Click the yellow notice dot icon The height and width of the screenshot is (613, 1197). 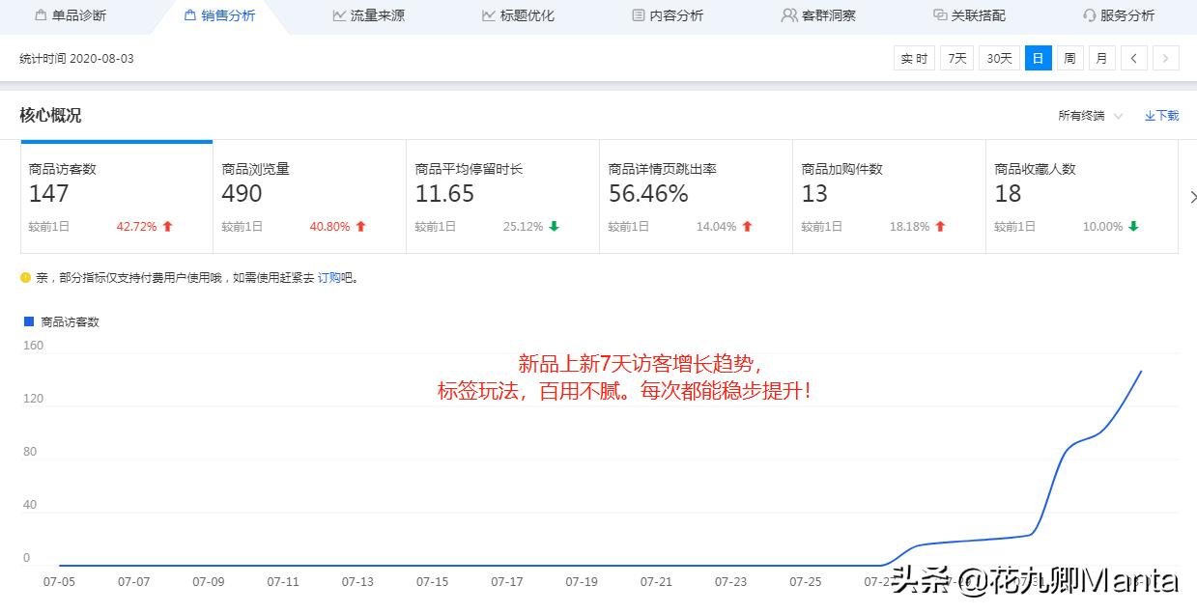(x=24, y=276)
